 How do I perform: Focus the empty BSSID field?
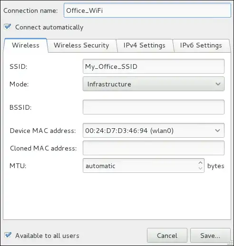154,107
